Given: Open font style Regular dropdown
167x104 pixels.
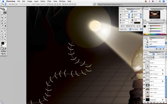Looking at the screenshot, I should pyautogui.click(x=141, y=11).
